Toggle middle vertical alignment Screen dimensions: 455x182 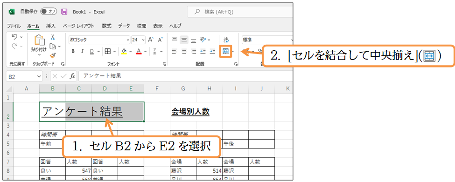tap(184, 40)
